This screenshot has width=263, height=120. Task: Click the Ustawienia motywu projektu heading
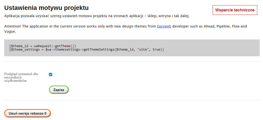[x=46, y=7]
